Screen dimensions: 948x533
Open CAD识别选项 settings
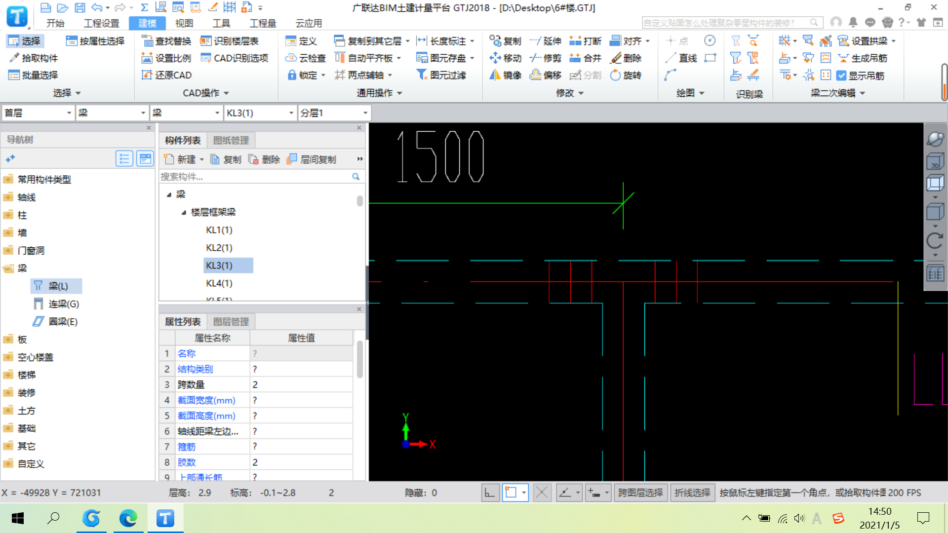pyautogui.click(x=235, y=58)
